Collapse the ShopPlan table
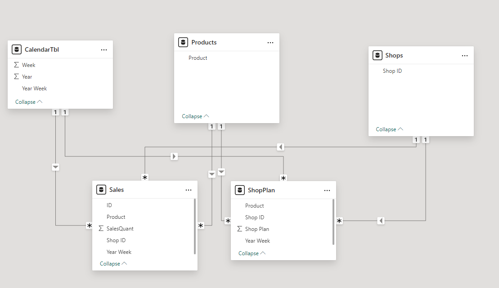 (252, 253)
